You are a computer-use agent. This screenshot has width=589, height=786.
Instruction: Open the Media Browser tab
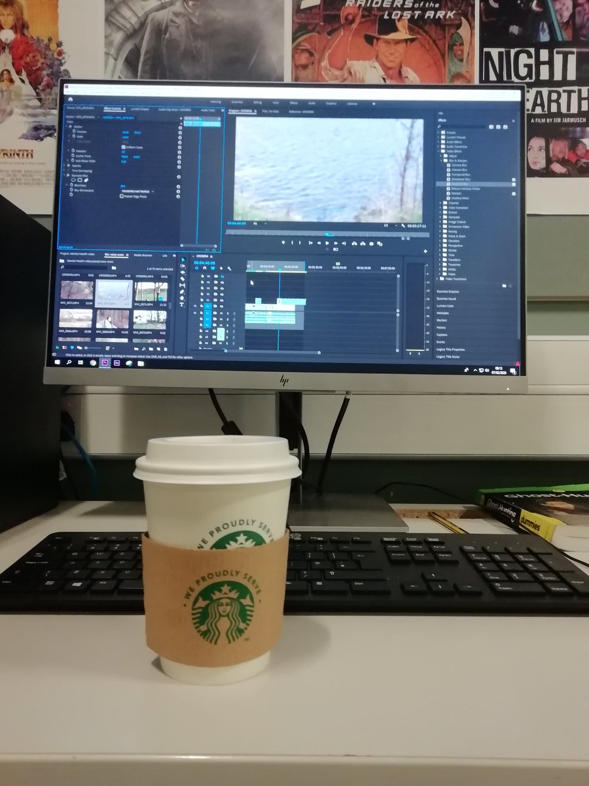pos(143,255)
